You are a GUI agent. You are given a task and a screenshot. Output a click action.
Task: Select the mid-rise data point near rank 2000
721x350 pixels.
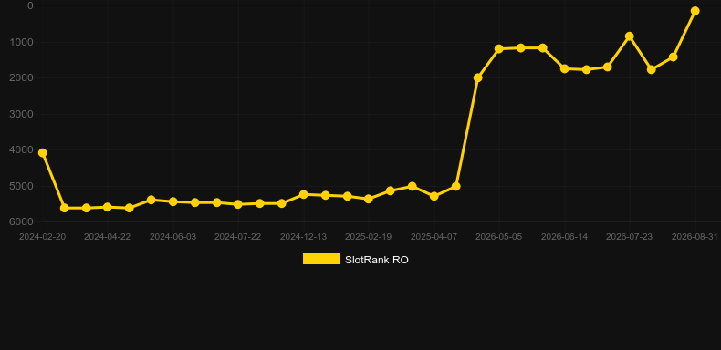tap(477, 77)
